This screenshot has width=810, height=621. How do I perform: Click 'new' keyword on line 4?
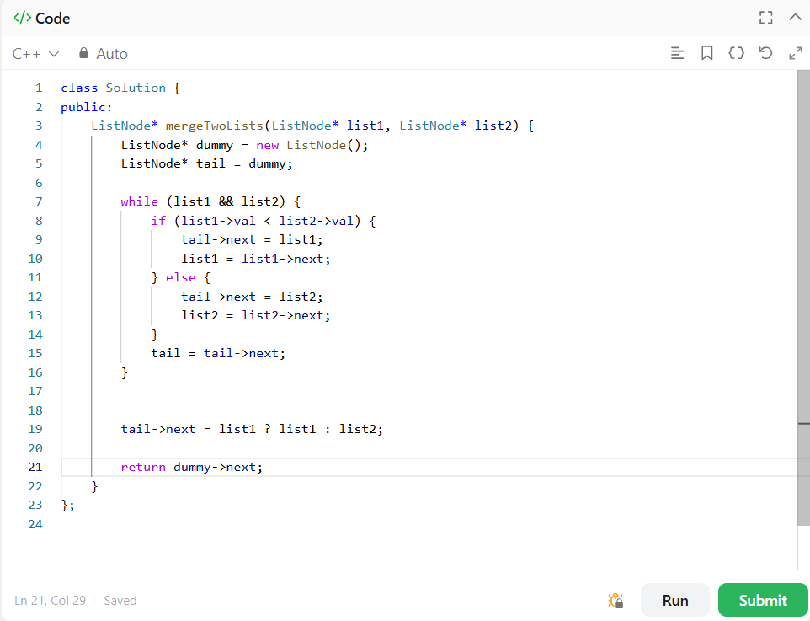[268, 145]
